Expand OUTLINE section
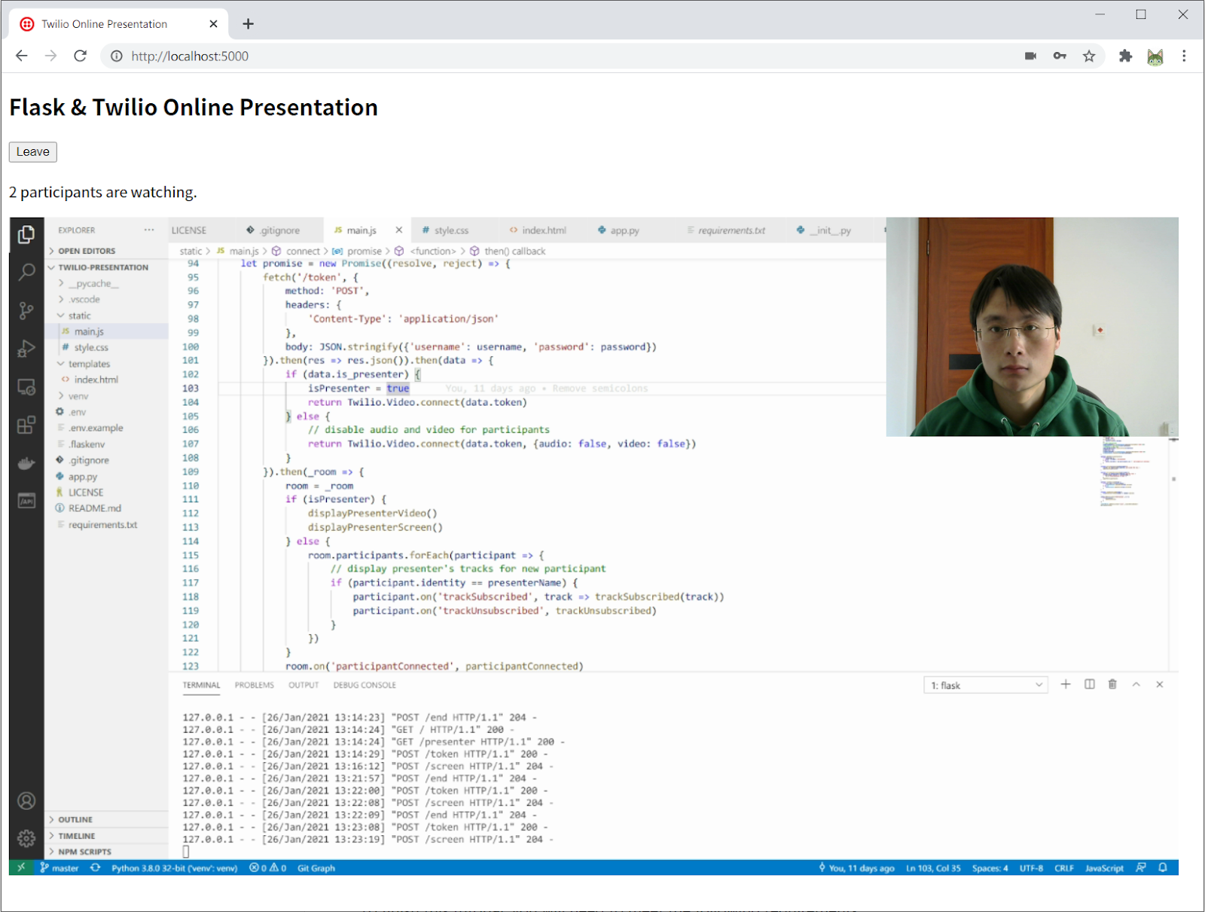 (106, 819)
